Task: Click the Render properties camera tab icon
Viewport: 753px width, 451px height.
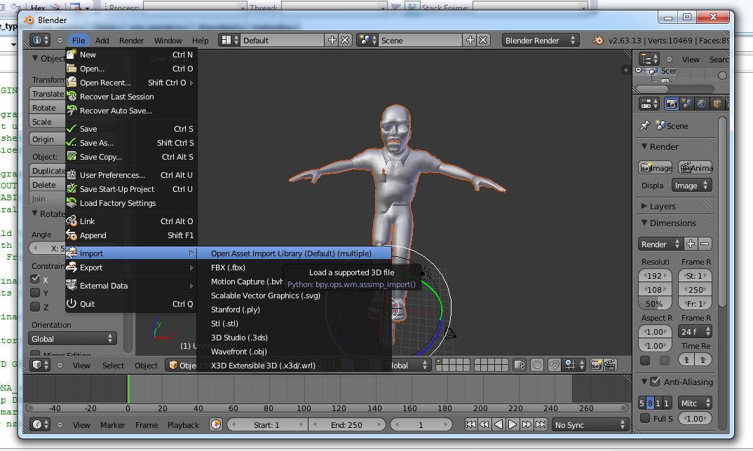Action: (x=671, y=104)
